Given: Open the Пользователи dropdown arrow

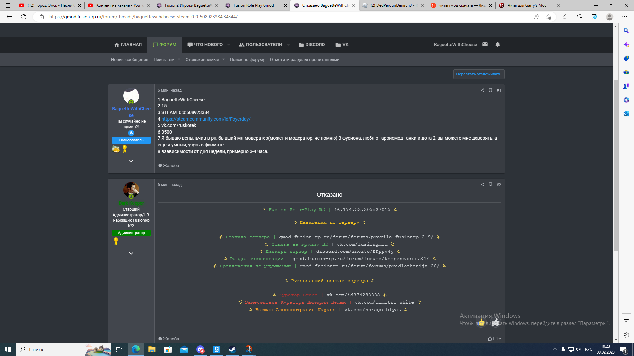Looking at the screenshot, I should pyautogui.click(x=288, y=45).
